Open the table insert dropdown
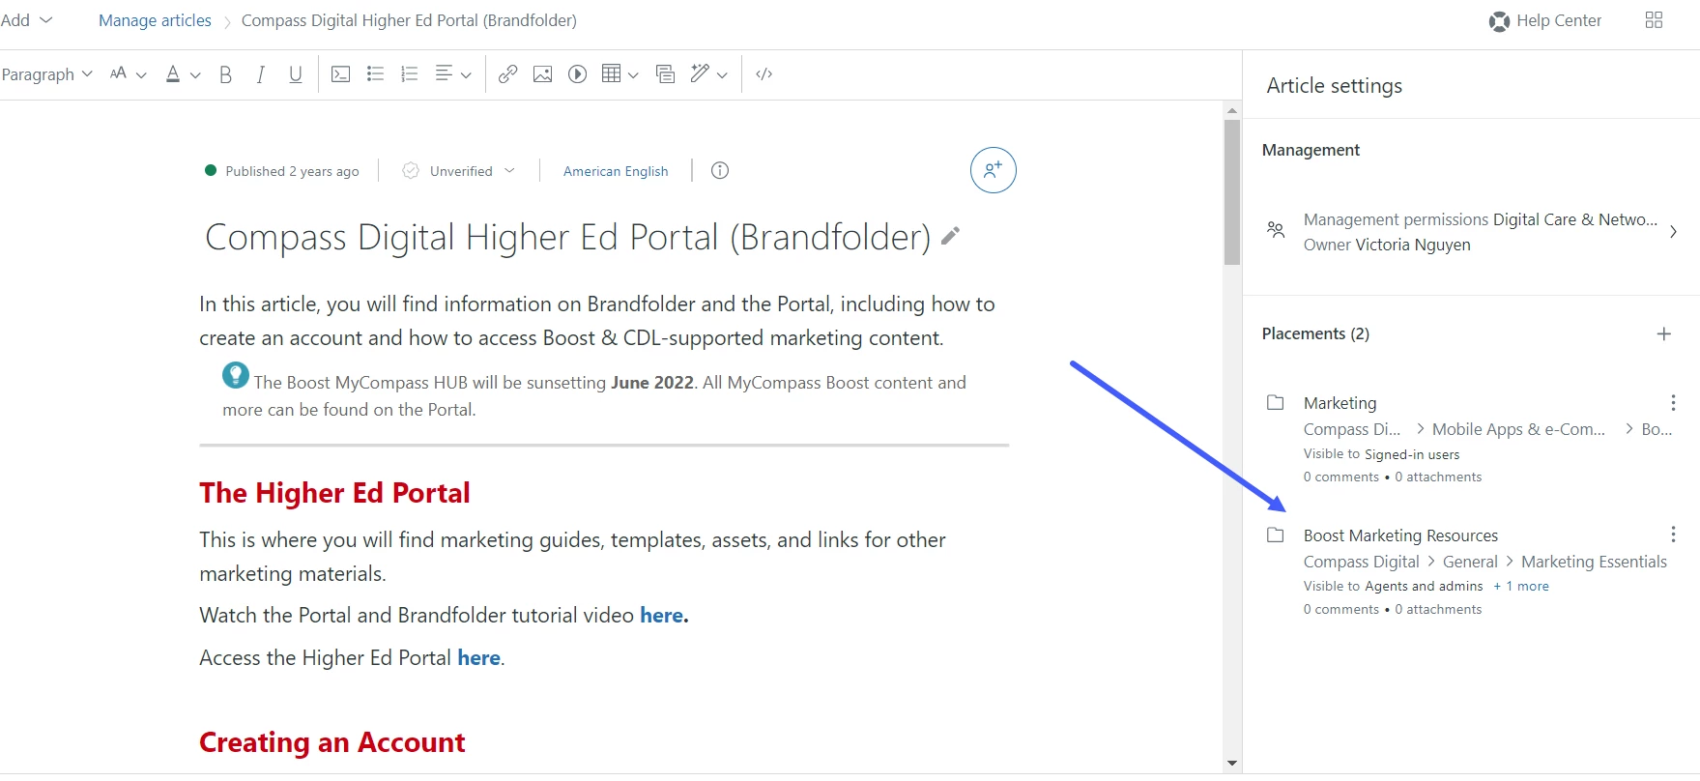The image size is (1700, 781). pyautogui.click(x=619, y=74)
